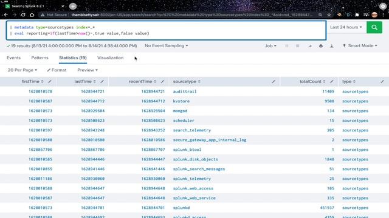Edit the firstTime column format

pos(50,81)
